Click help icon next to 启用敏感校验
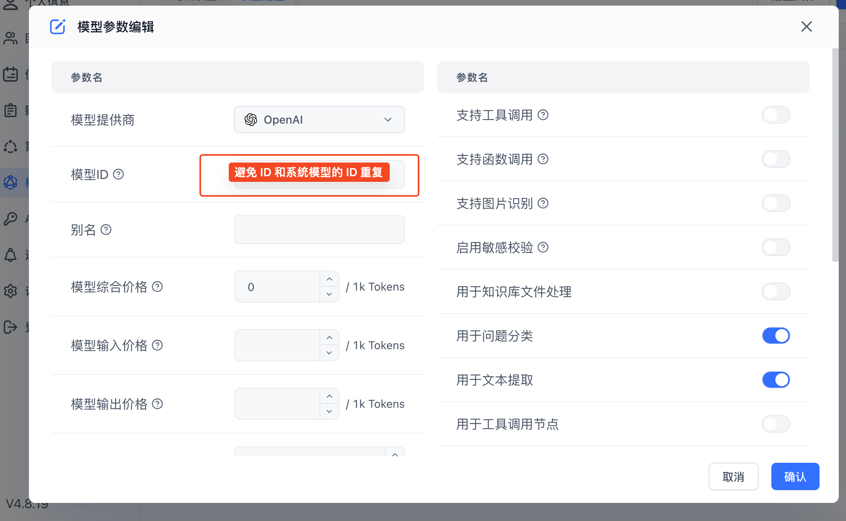The width and height of the screenshot is (846, 521). point(543,248)
